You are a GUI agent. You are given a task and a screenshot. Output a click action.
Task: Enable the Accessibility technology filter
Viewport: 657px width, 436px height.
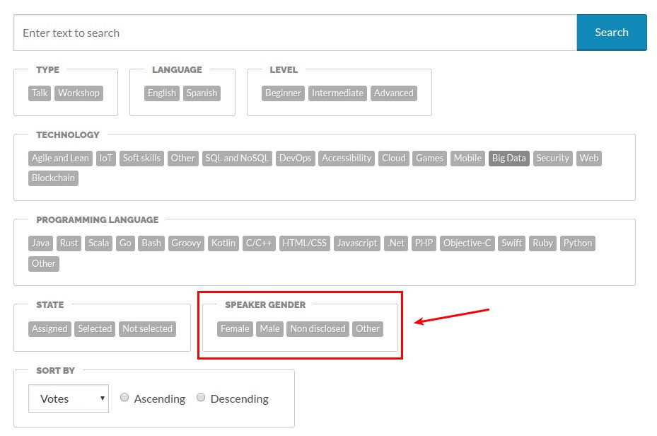pyautogui.click(x=346, y=158)
